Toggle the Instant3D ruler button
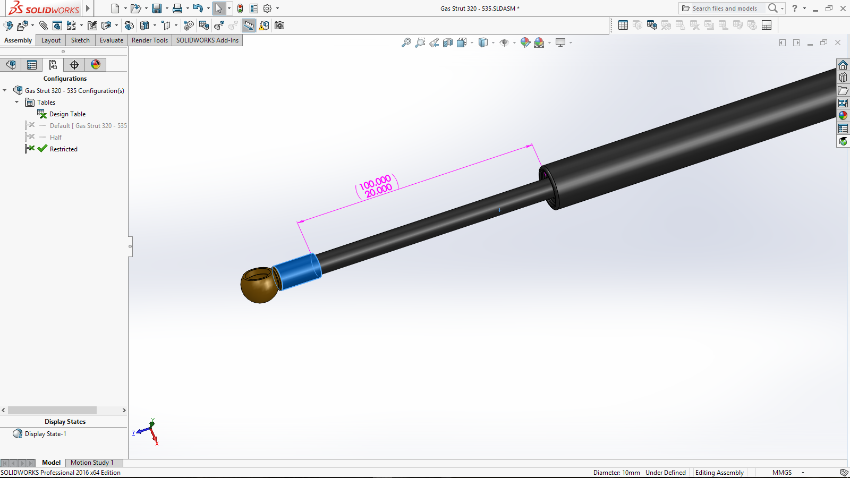This screenshot has width=850, height=478. coord(248,25)
